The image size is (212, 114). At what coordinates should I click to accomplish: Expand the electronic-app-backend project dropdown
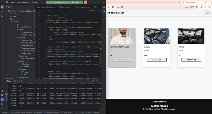point(20,2)
